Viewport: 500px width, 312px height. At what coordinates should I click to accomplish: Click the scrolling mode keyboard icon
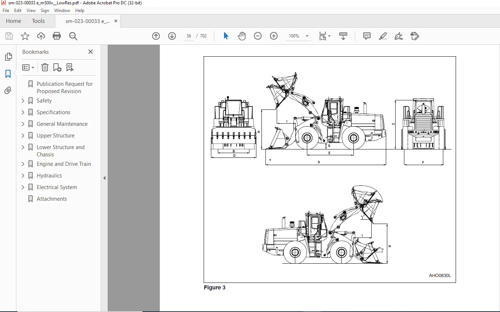click(x=343, y=36)
